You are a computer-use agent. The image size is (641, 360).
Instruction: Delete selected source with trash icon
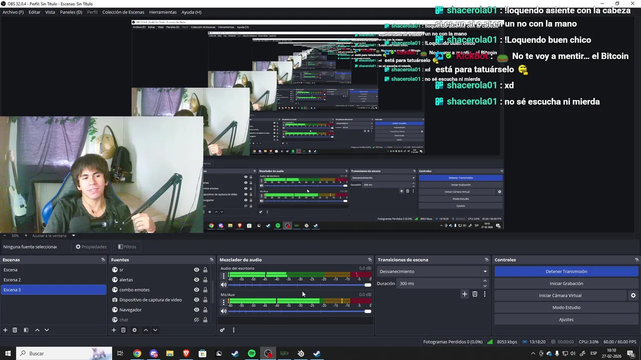click(x=123, y=330)
